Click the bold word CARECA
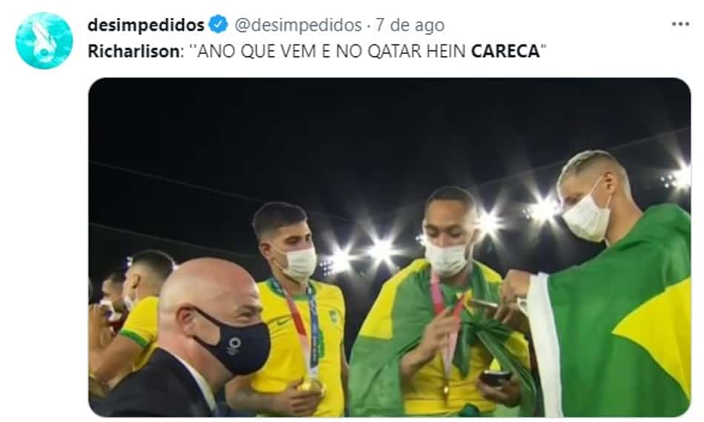The image size is (704, 422). click(x=505, y=51)
